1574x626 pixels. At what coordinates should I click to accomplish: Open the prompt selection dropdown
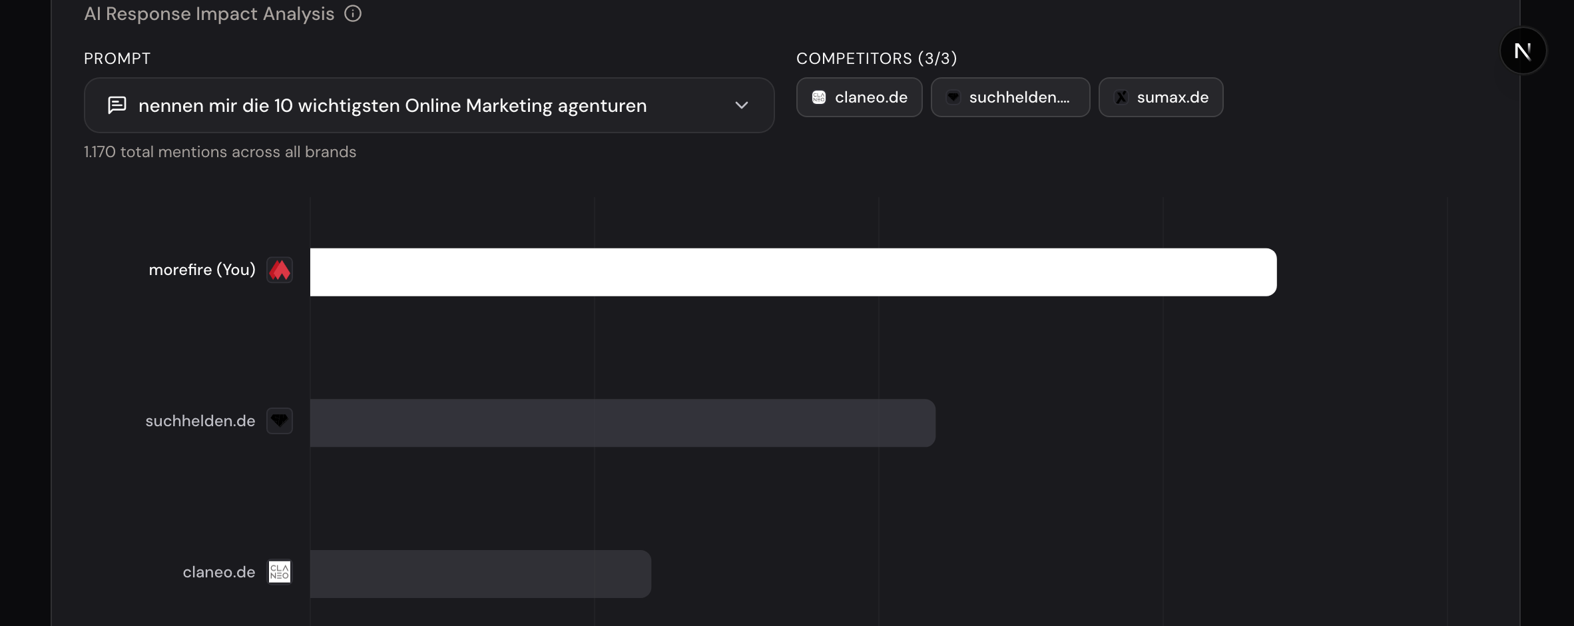tap(429, 105)
